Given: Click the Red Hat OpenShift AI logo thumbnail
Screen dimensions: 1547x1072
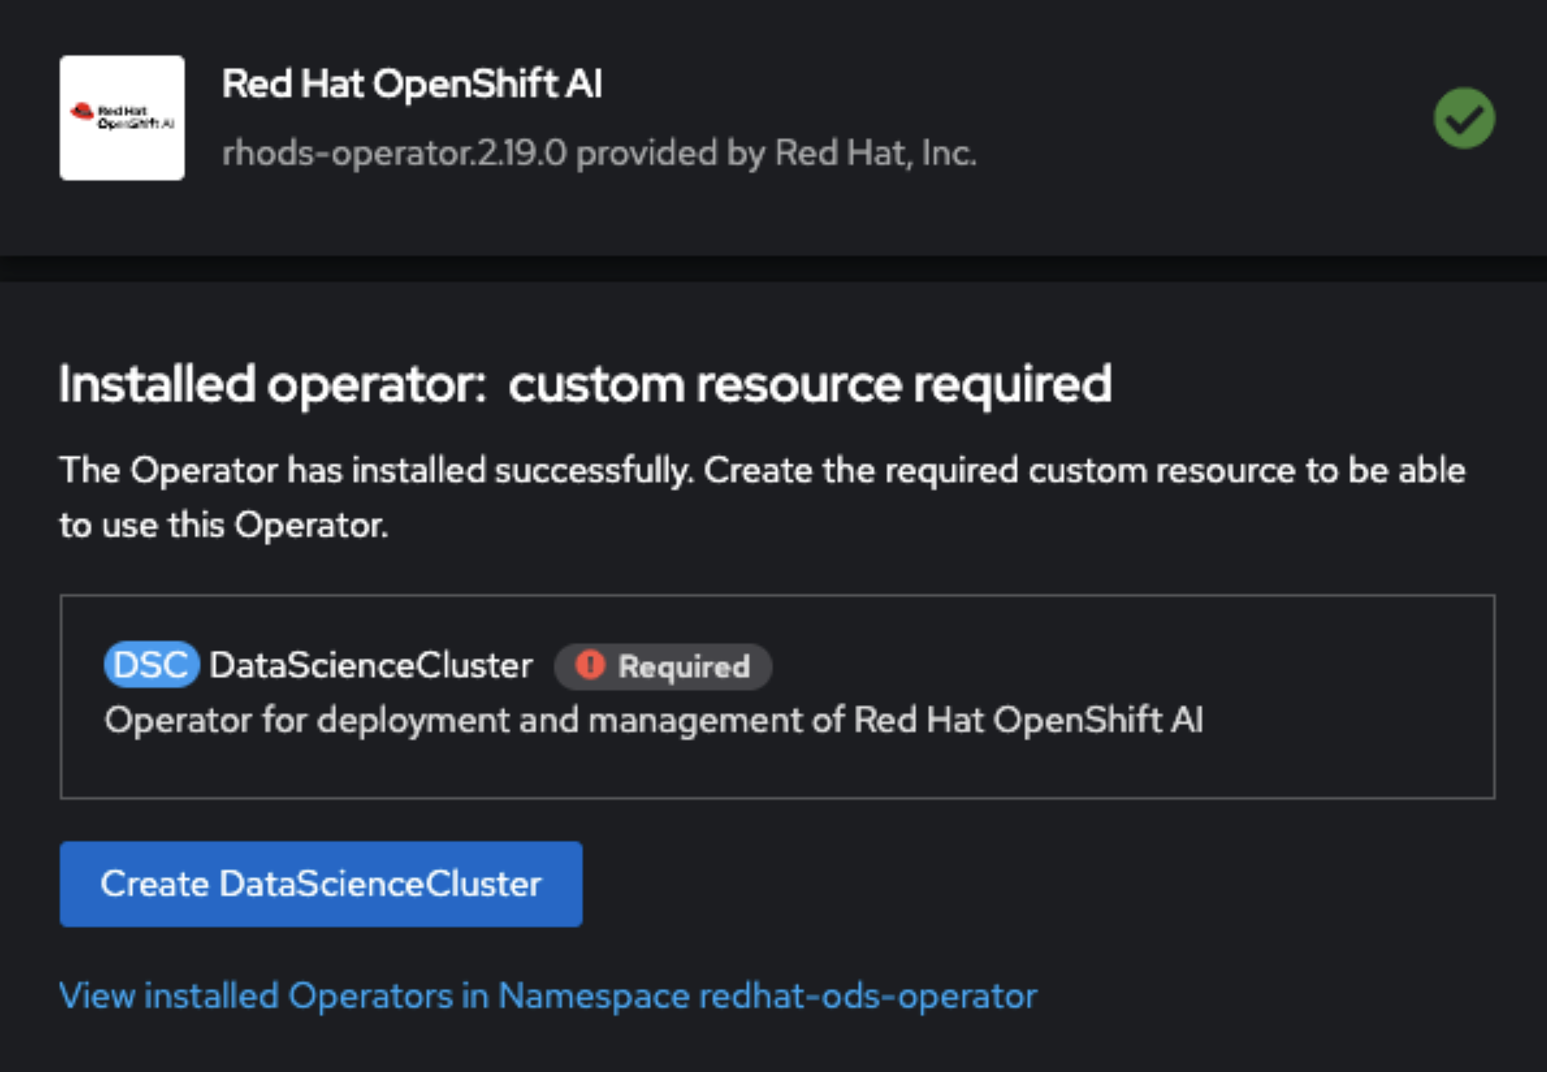Looking at the screenshot, I should pyautogui.click(x=121, y=118).
